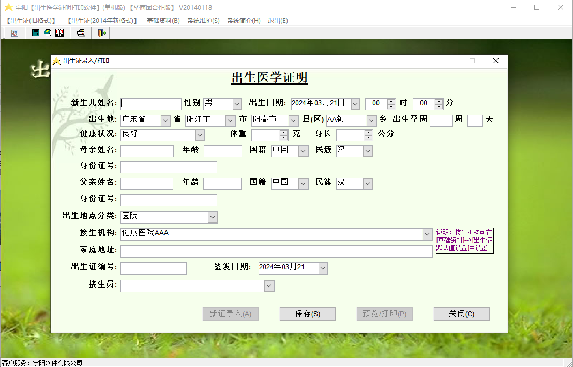Expand the father's 国籍 dropdown
Screen dimensions: 573x367
coord(304,184)
